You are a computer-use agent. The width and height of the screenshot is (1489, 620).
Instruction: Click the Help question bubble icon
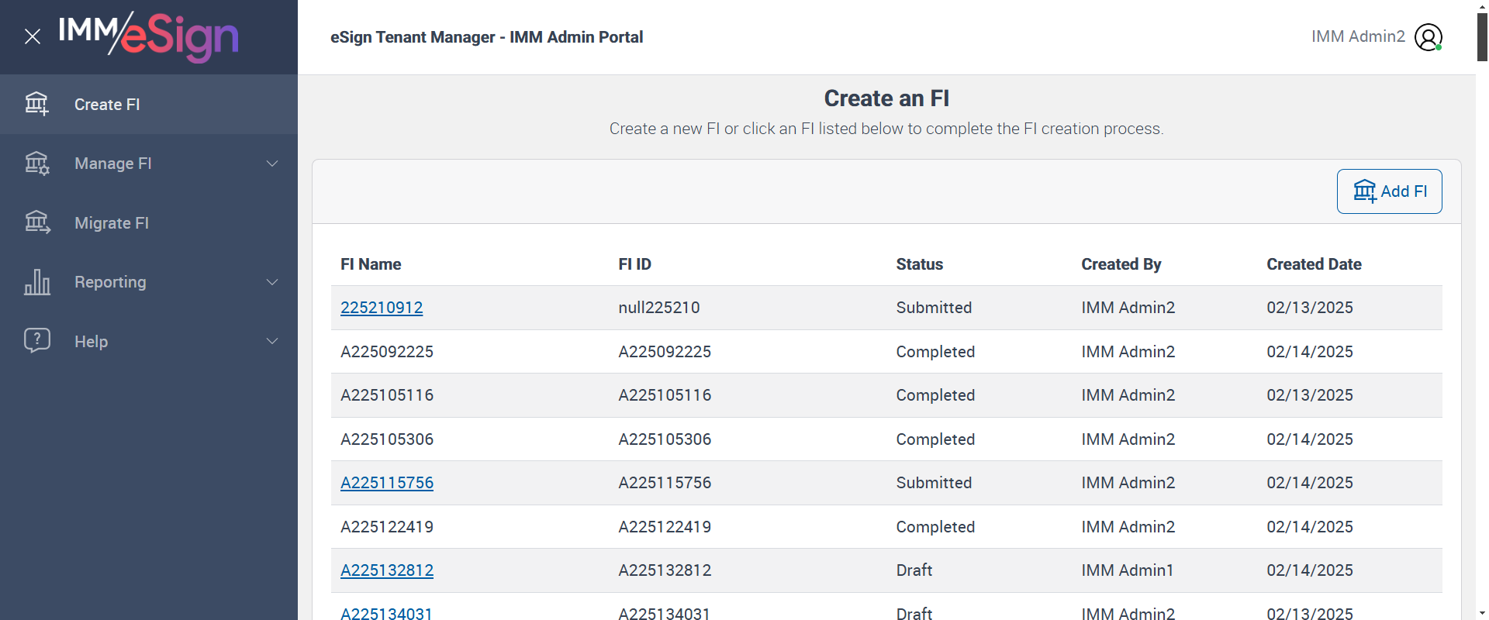coord(36,340)
